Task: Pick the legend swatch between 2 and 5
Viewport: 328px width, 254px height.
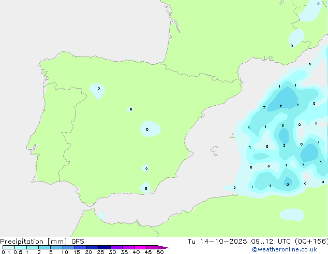Action: 44,247
